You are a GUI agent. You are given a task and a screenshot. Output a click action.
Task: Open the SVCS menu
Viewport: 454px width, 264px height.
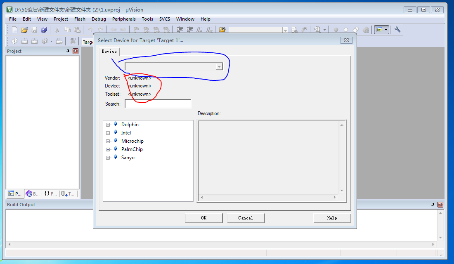coord(164,19)
